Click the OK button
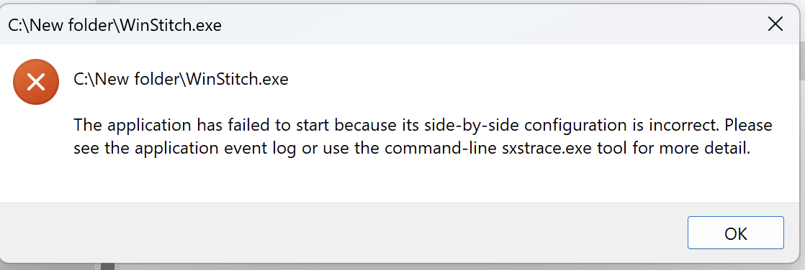The width and height of the screenshot is (805, 270). [735, 233]
